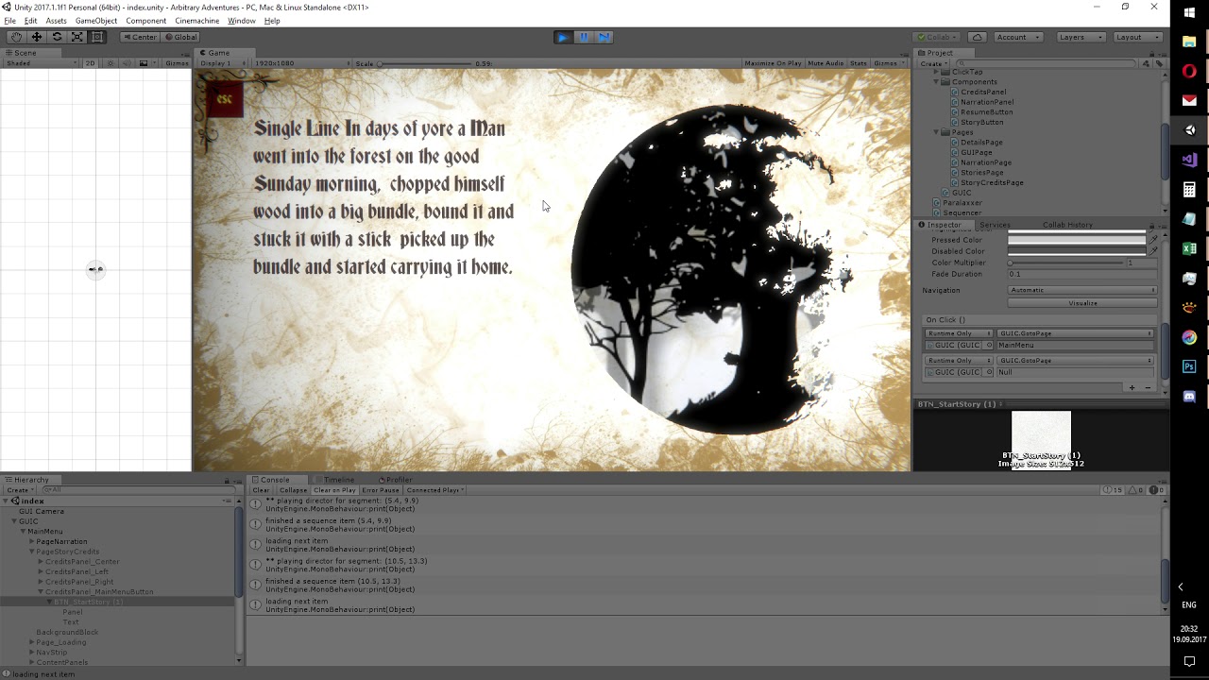The image size is (1209, 680).
Task: Select the Rotate tool
Action: (x=57, y=37)
